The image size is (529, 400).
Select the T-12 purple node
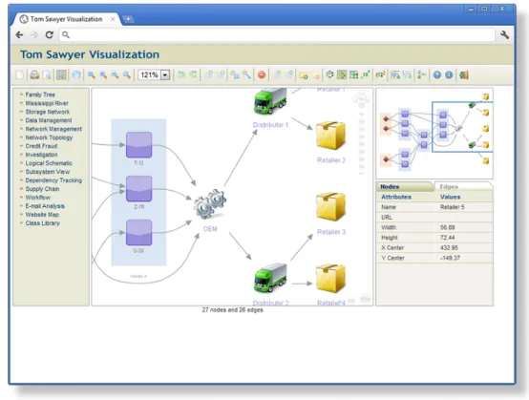[139, 145]
